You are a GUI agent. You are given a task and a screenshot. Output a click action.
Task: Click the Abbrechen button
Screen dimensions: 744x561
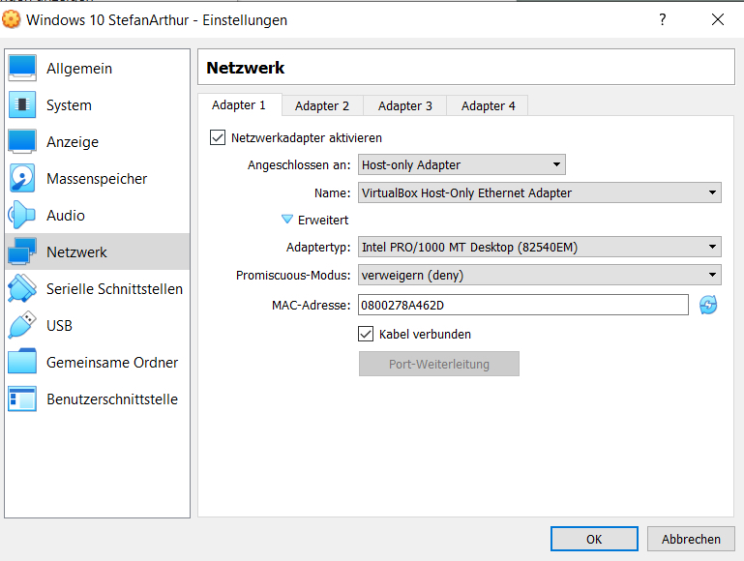[x=691, y=539]
